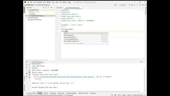Collapse all items in Project panel

(x=48, y=8)
